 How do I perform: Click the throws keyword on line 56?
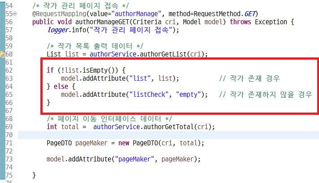click(240, 22)
